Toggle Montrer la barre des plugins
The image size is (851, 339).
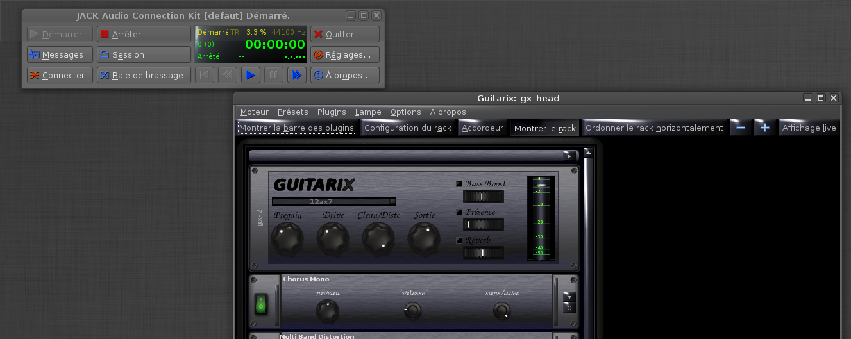296,128
